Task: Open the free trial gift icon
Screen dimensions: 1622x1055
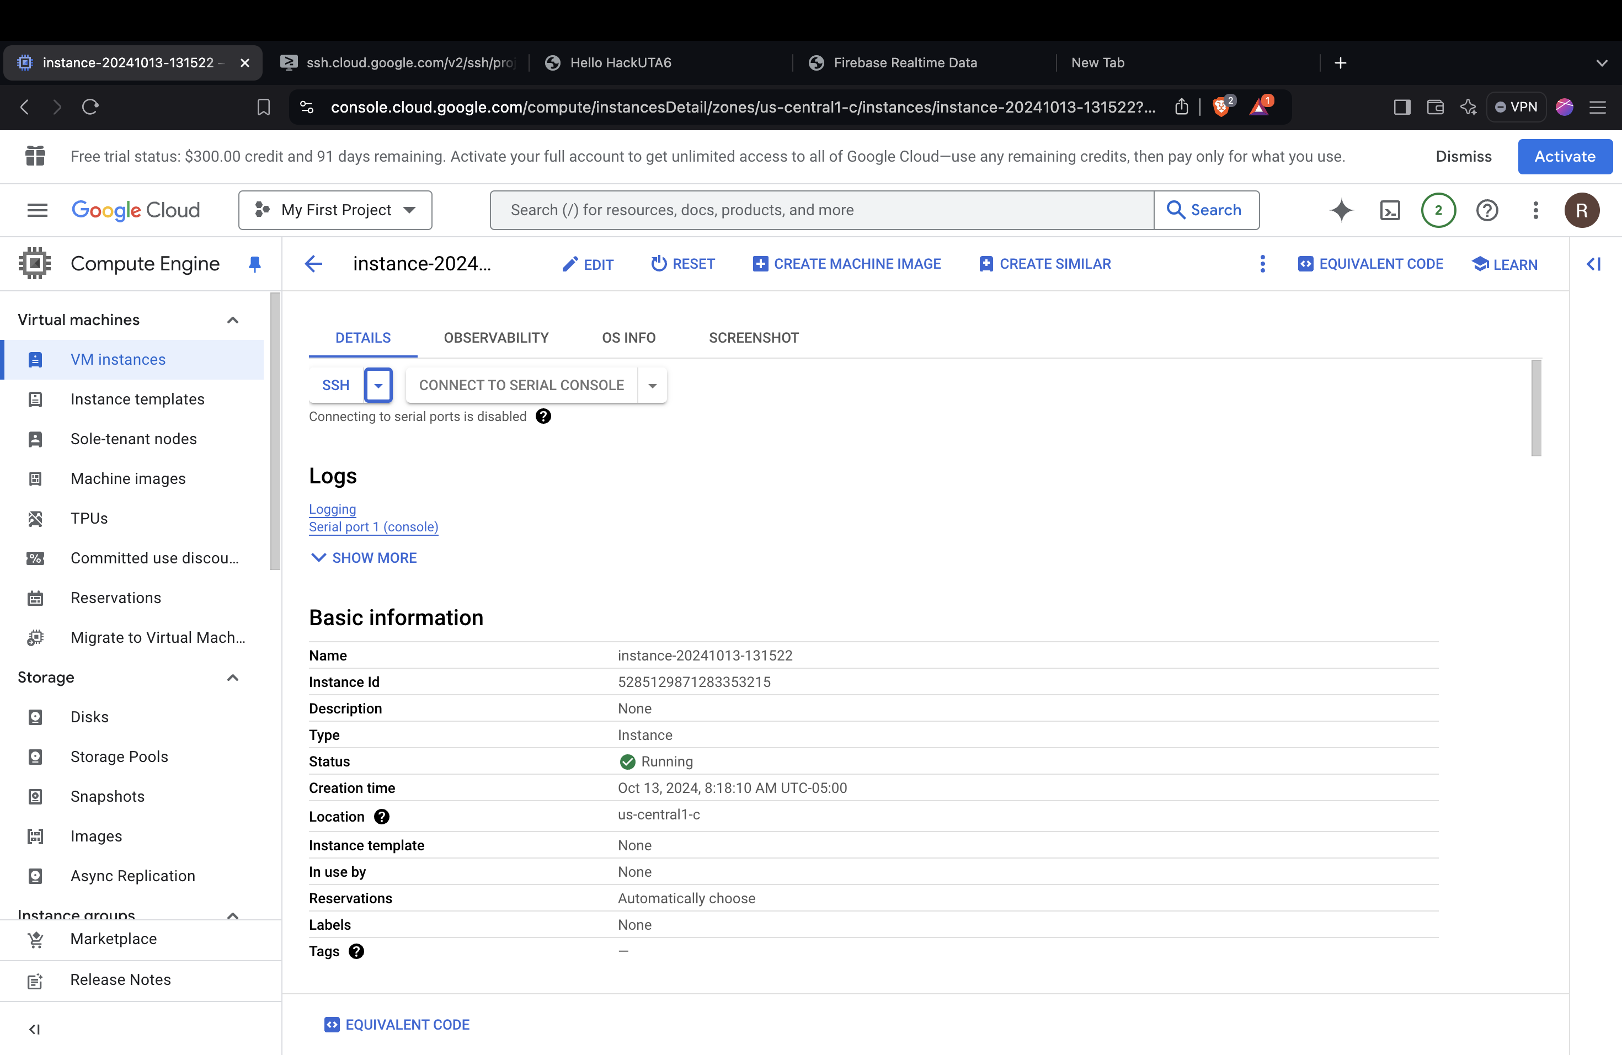Action: [35, 156]
